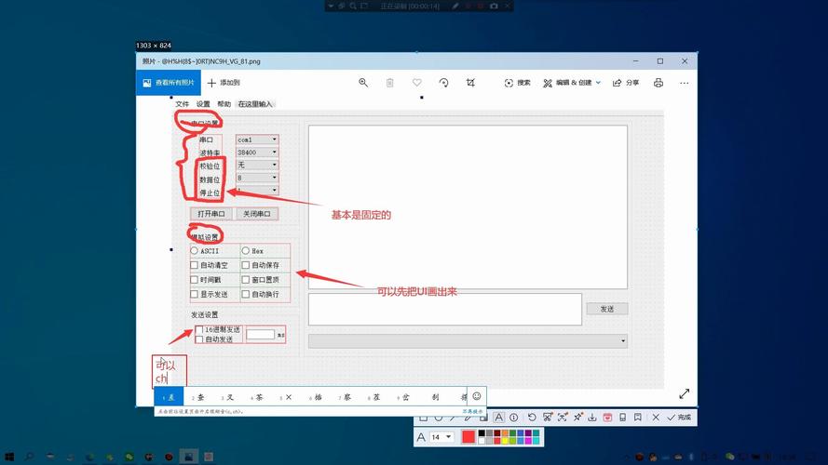This screenshot has width=828, height=465.
Task: Click the green WeChat taskbar icon
Action: coord(129,457)
